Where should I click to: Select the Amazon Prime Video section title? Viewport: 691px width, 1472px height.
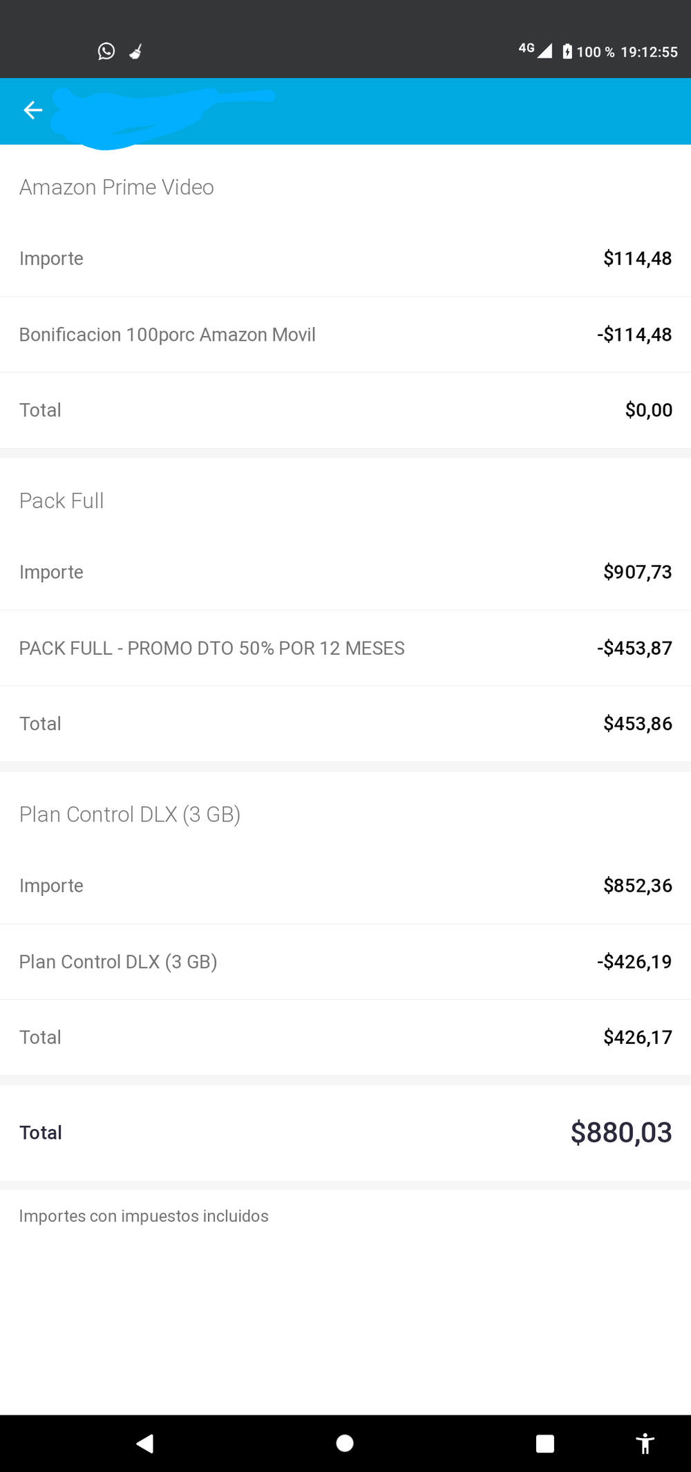click(x=117, y=187)
